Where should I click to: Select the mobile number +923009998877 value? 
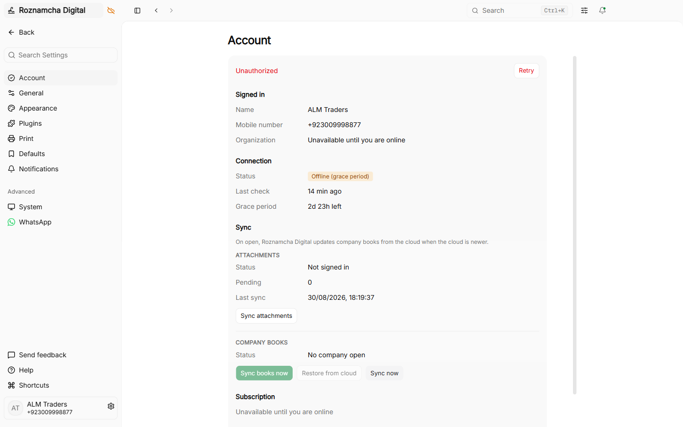[x=334, y=125]
